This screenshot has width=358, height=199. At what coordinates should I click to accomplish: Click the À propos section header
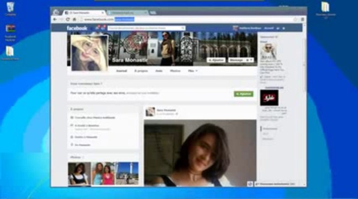click(x=77, y=109)
